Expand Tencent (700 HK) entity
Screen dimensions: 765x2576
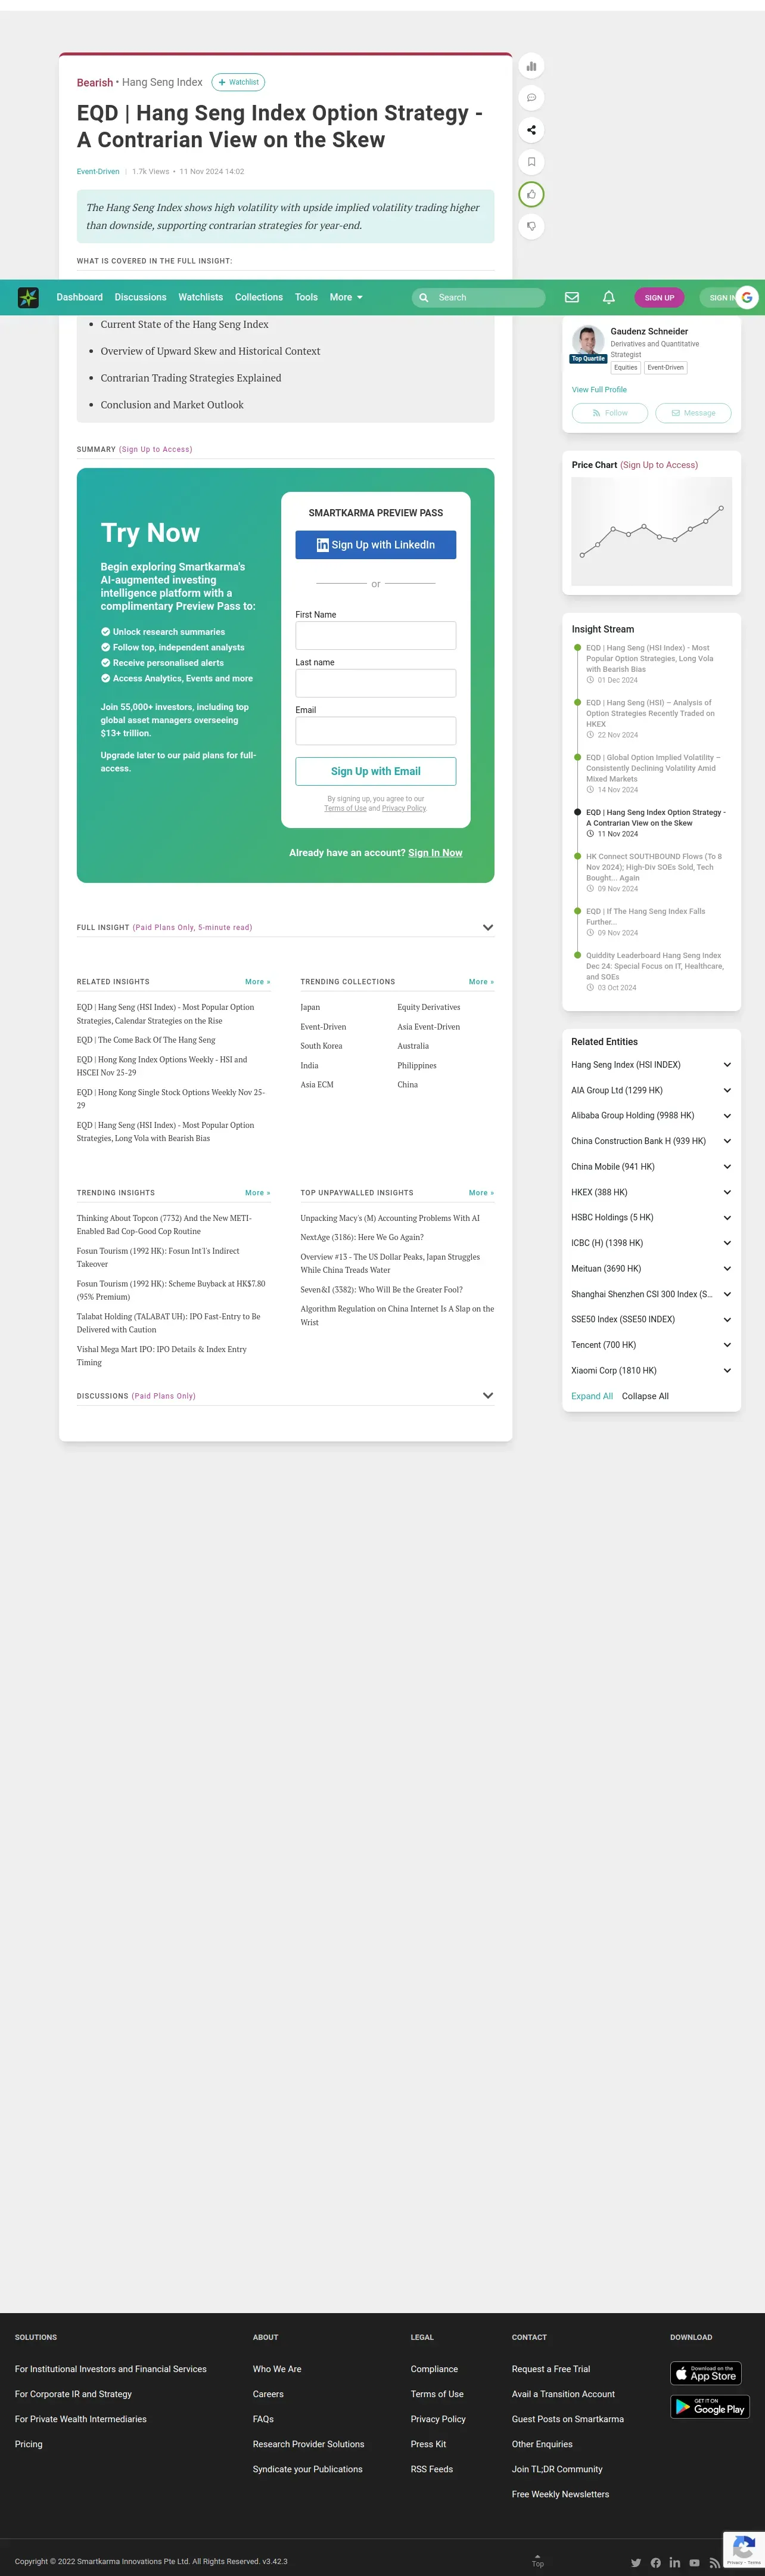point(727,1345)
